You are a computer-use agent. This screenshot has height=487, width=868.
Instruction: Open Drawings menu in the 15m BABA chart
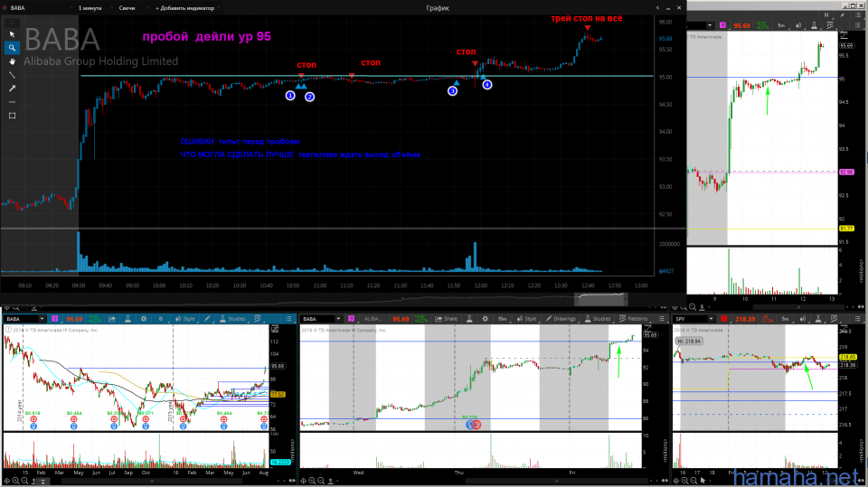point(561,319)
